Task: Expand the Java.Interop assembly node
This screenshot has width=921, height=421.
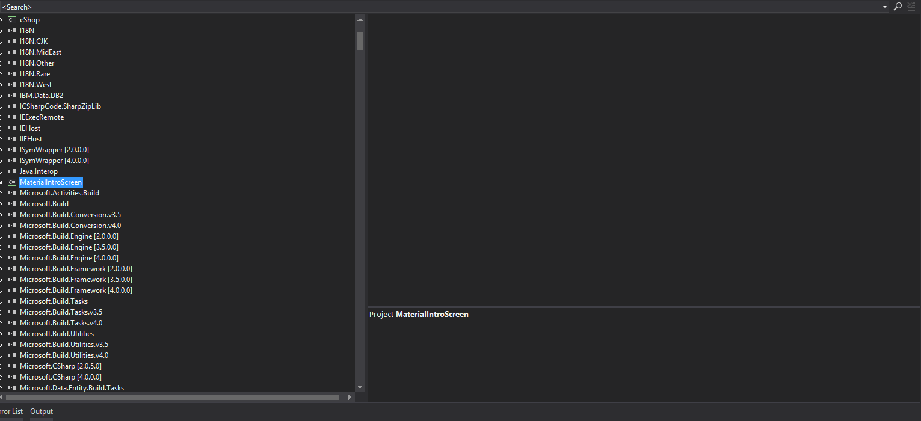Action: tap(2, 171)
